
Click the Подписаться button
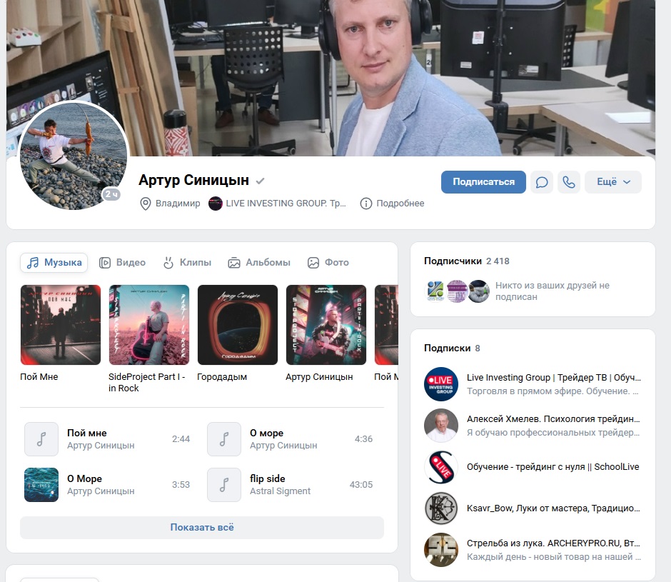pyautogui.click(x=483, y=182)
